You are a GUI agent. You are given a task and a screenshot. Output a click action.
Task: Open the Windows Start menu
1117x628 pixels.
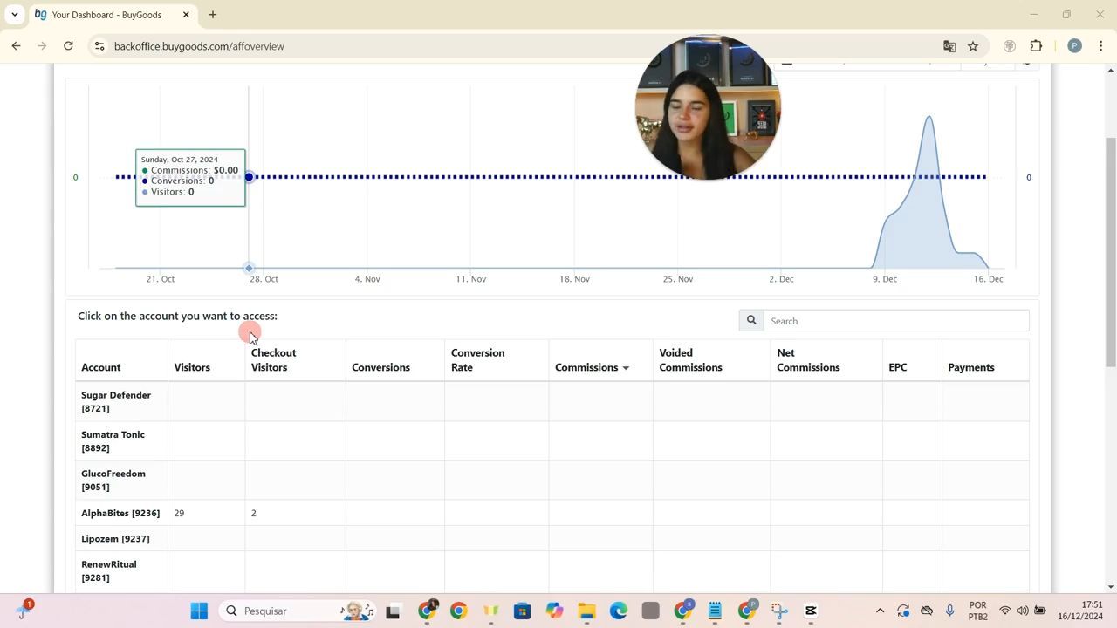[199, 611]
